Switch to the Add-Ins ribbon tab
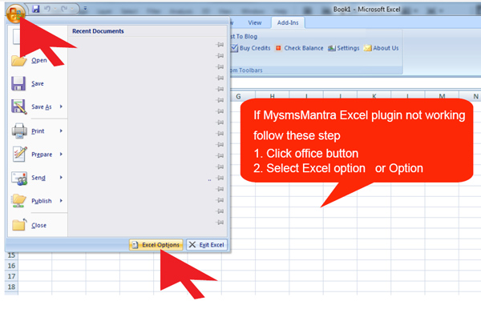 tap(288, 22)
